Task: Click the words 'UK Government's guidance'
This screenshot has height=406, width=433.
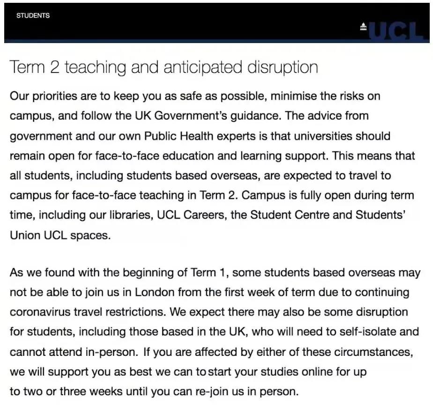Action: 207,116
